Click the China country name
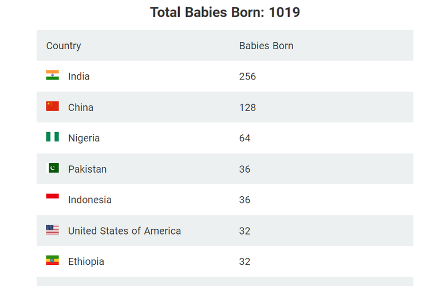Viewport: 442px width, 286px height. tap(81, 108)
